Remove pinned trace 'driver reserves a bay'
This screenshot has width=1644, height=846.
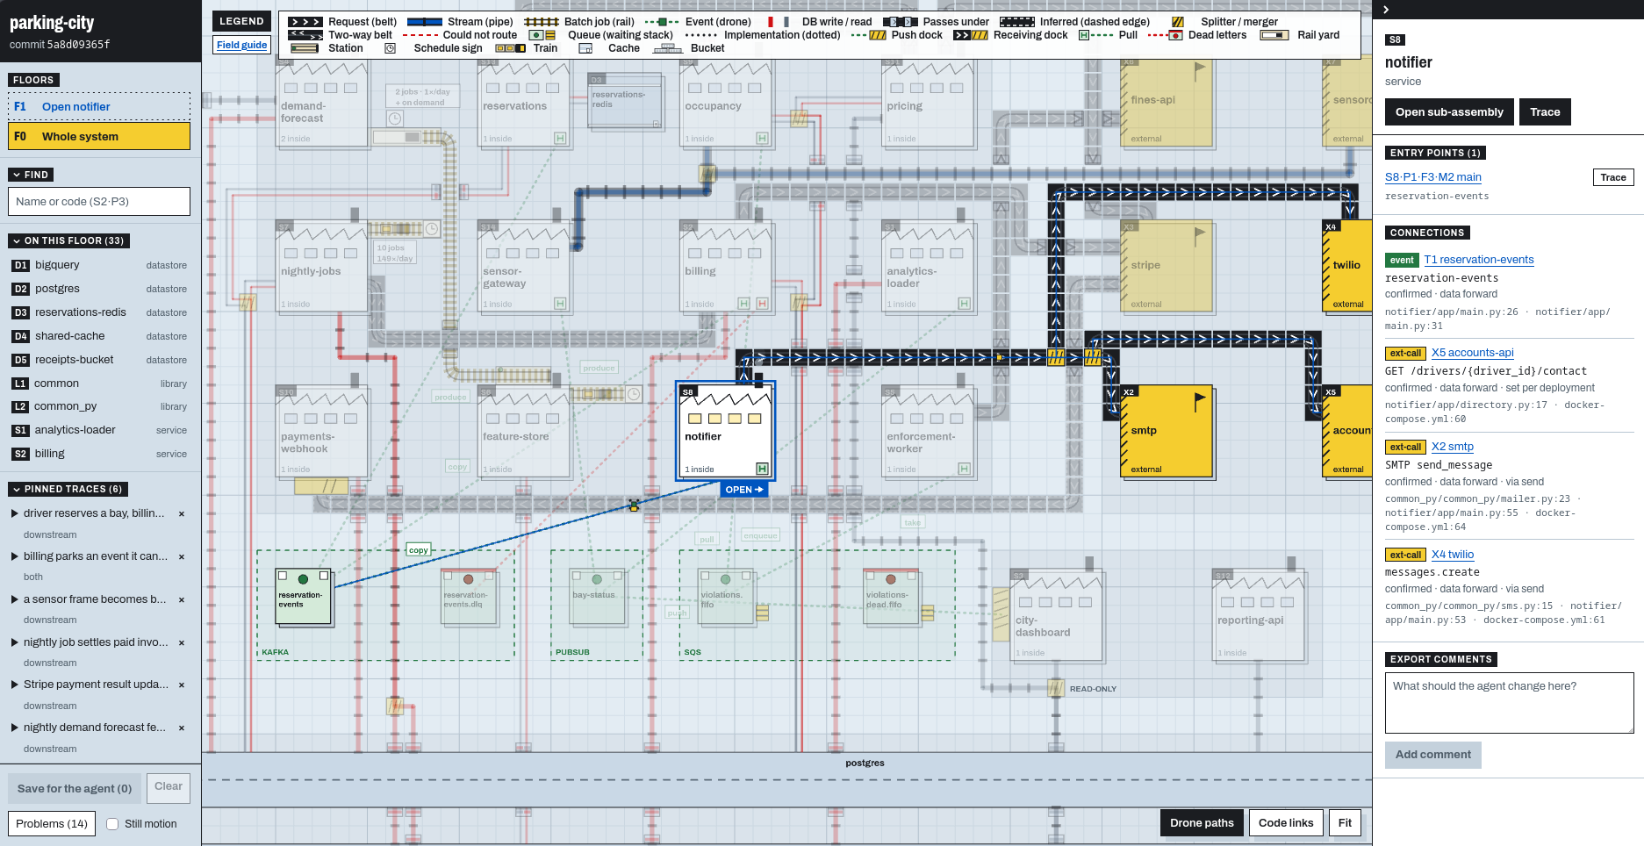coord(182,514)
